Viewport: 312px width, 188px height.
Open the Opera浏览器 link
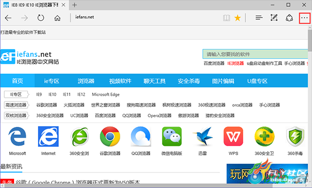pyautogui.click(x=160, y=115)
